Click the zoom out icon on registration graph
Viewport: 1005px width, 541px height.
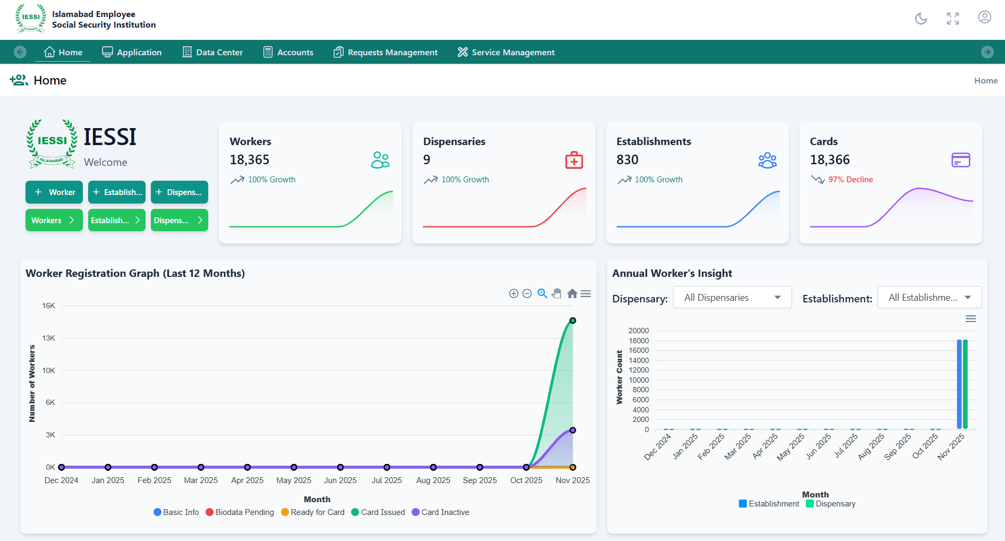pos(527,294)
